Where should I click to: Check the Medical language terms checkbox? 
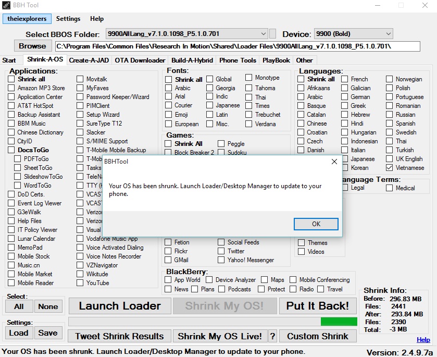(x=390, y=188)
